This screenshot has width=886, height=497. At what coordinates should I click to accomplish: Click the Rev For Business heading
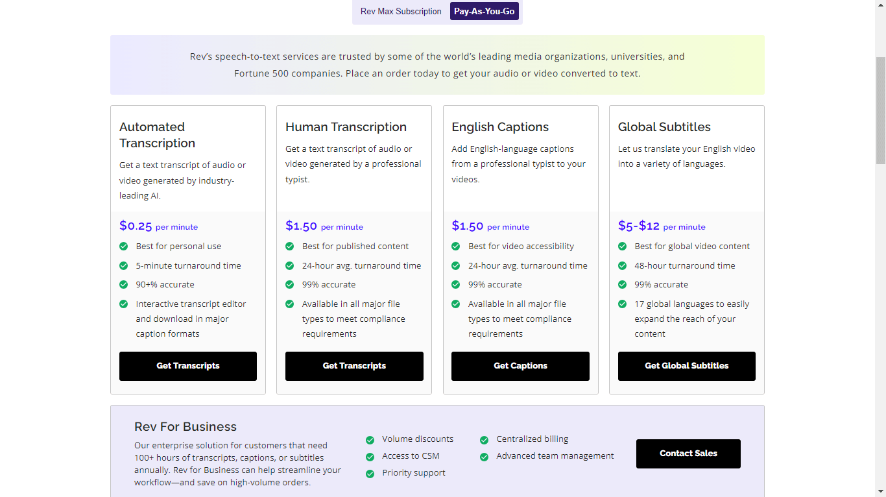pyautogui.click(x=186, y=427)
